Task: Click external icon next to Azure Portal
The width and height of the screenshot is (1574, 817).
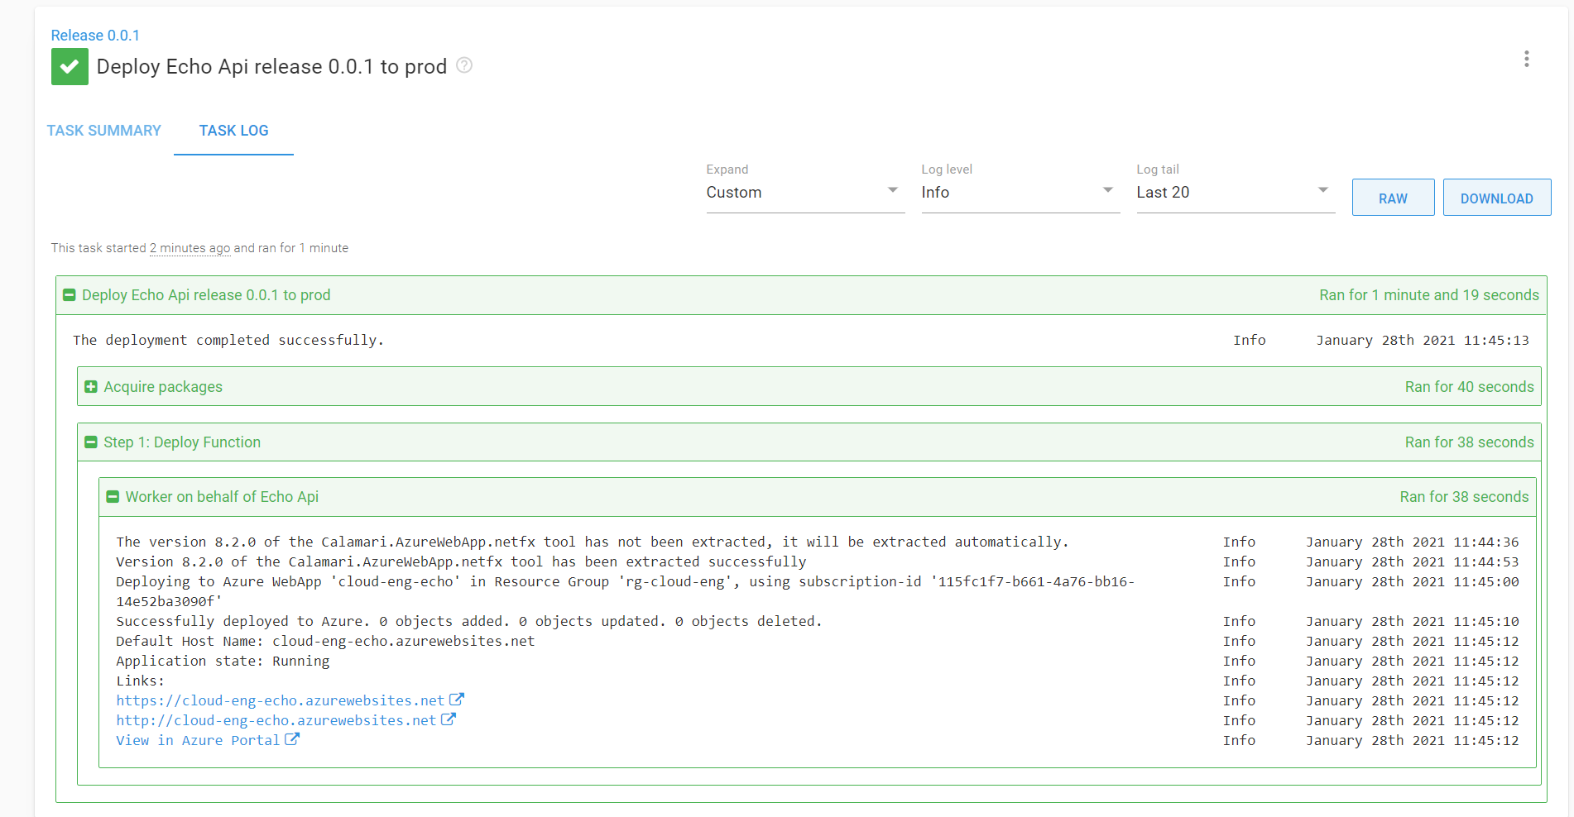Action: click(292, 739)
